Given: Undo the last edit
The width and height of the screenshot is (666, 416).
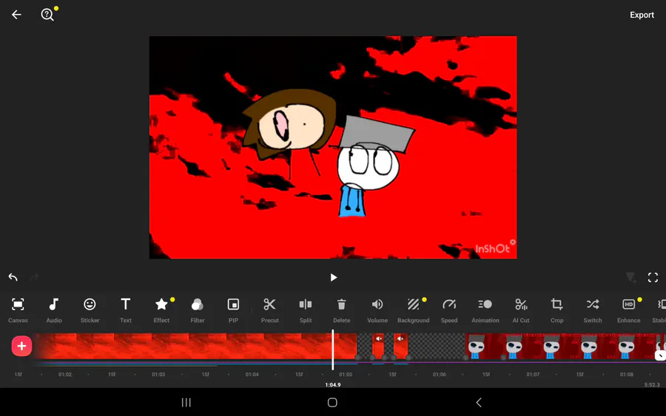Looking at the screenshot, I should tap(13, 277).
